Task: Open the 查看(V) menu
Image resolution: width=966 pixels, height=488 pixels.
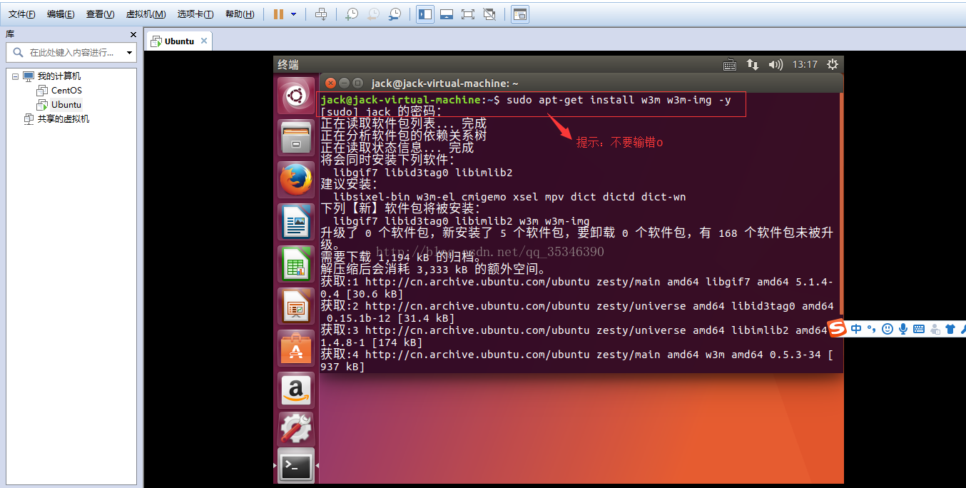Action: pos(100,14)
